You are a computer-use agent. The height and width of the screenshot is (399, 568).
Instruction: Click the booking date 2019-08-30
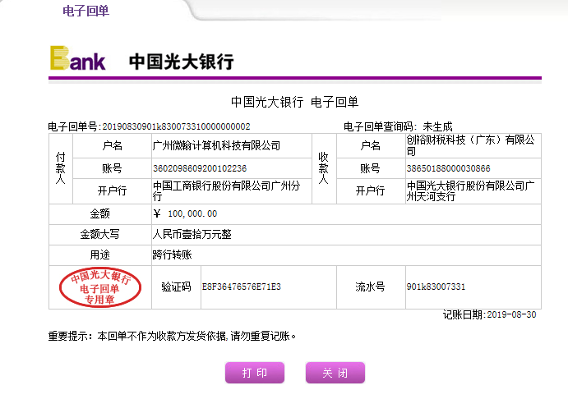point(511,314)
